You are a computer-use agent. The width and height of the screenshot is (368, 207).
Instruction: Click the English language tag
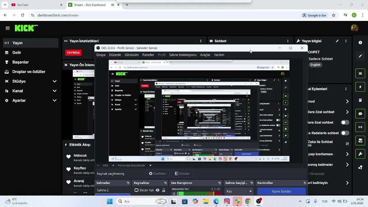[x=315, y=65]
